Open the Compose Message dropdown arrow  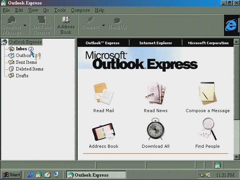click(x=25, y=25)
